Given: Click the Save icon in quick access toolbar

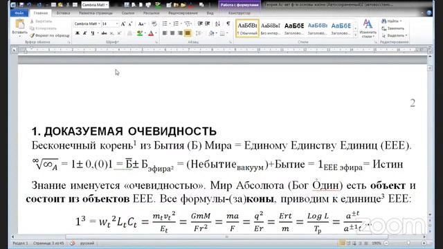Looking at the screenshot, I should point(21,5).
